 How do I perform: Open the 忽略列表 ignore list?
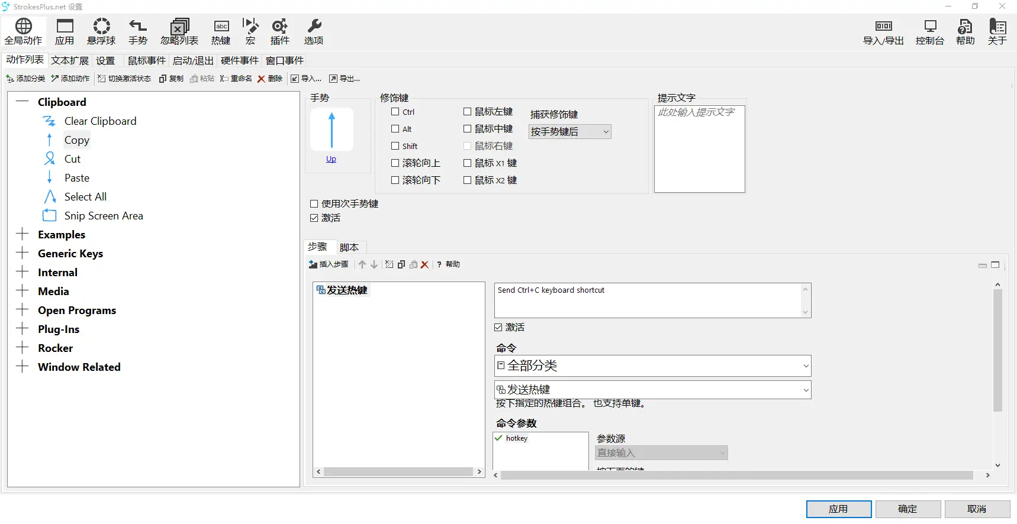click(179, 31)
